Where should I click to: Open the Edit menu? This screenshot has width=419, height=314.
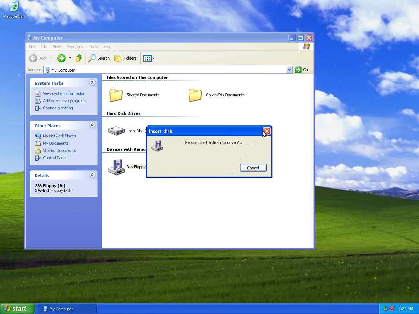coord(44,47)
